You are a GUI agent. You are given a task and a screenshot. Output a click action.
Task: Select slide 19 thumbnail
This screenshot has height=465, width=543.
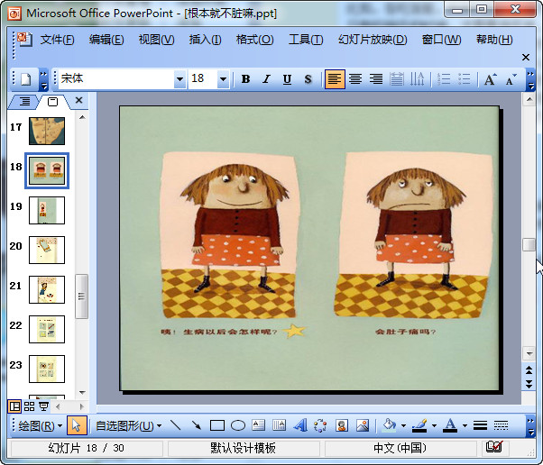[47, 210]
